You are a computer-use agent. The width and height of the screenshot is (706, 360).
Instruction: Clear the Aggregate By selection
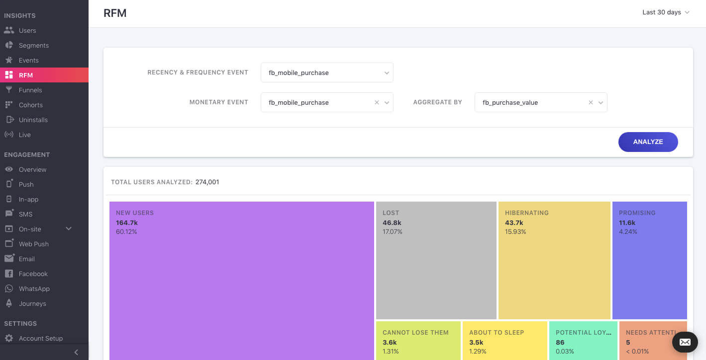click(x=591, y=102)
